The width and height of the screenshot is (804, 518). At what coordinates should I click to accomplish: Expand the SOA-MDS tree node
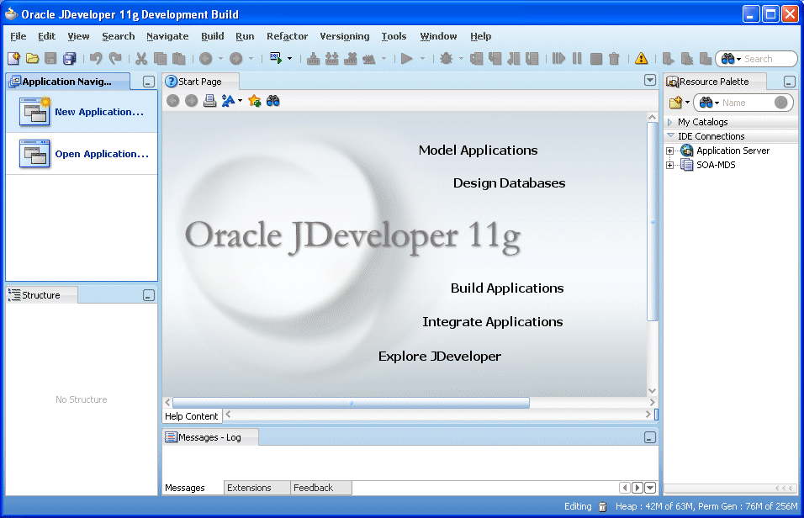click(669, 165)
